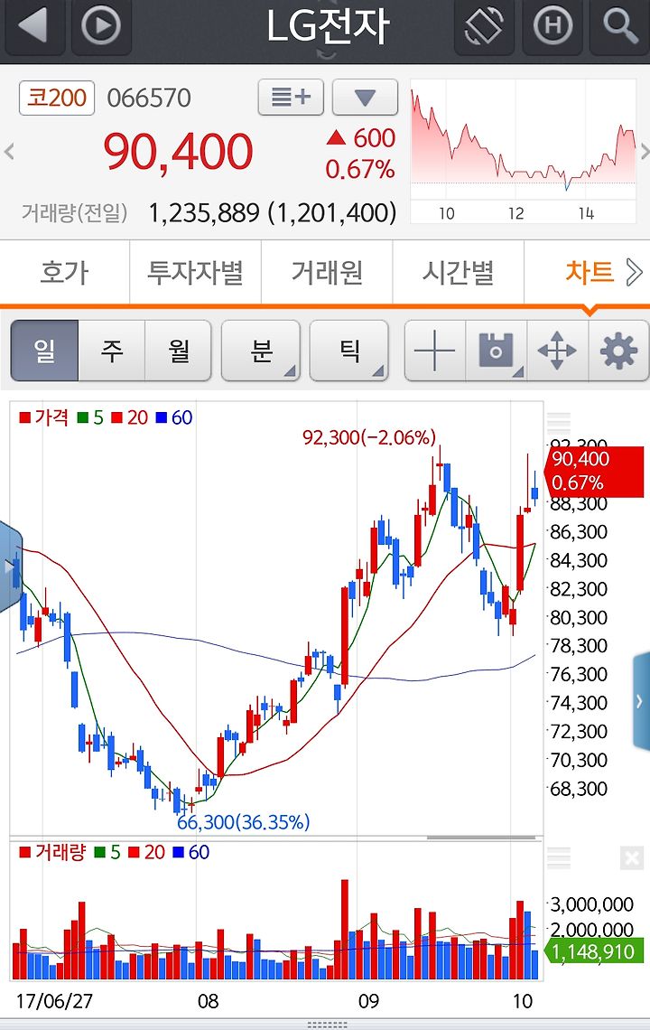The width and height of the screenshot is (650, 1030).
Task: Open the save chart disk button
Action: click(x=497, y=351)
